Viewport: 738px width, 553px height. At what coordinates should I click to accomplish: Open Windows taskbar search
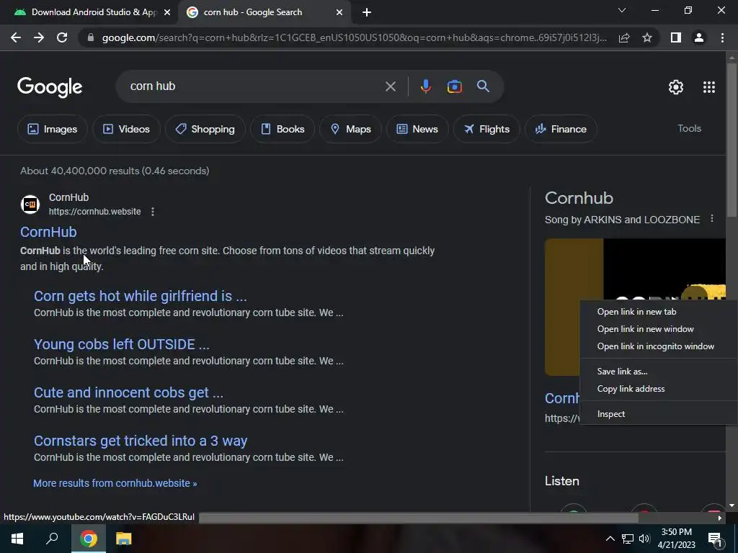52,539
